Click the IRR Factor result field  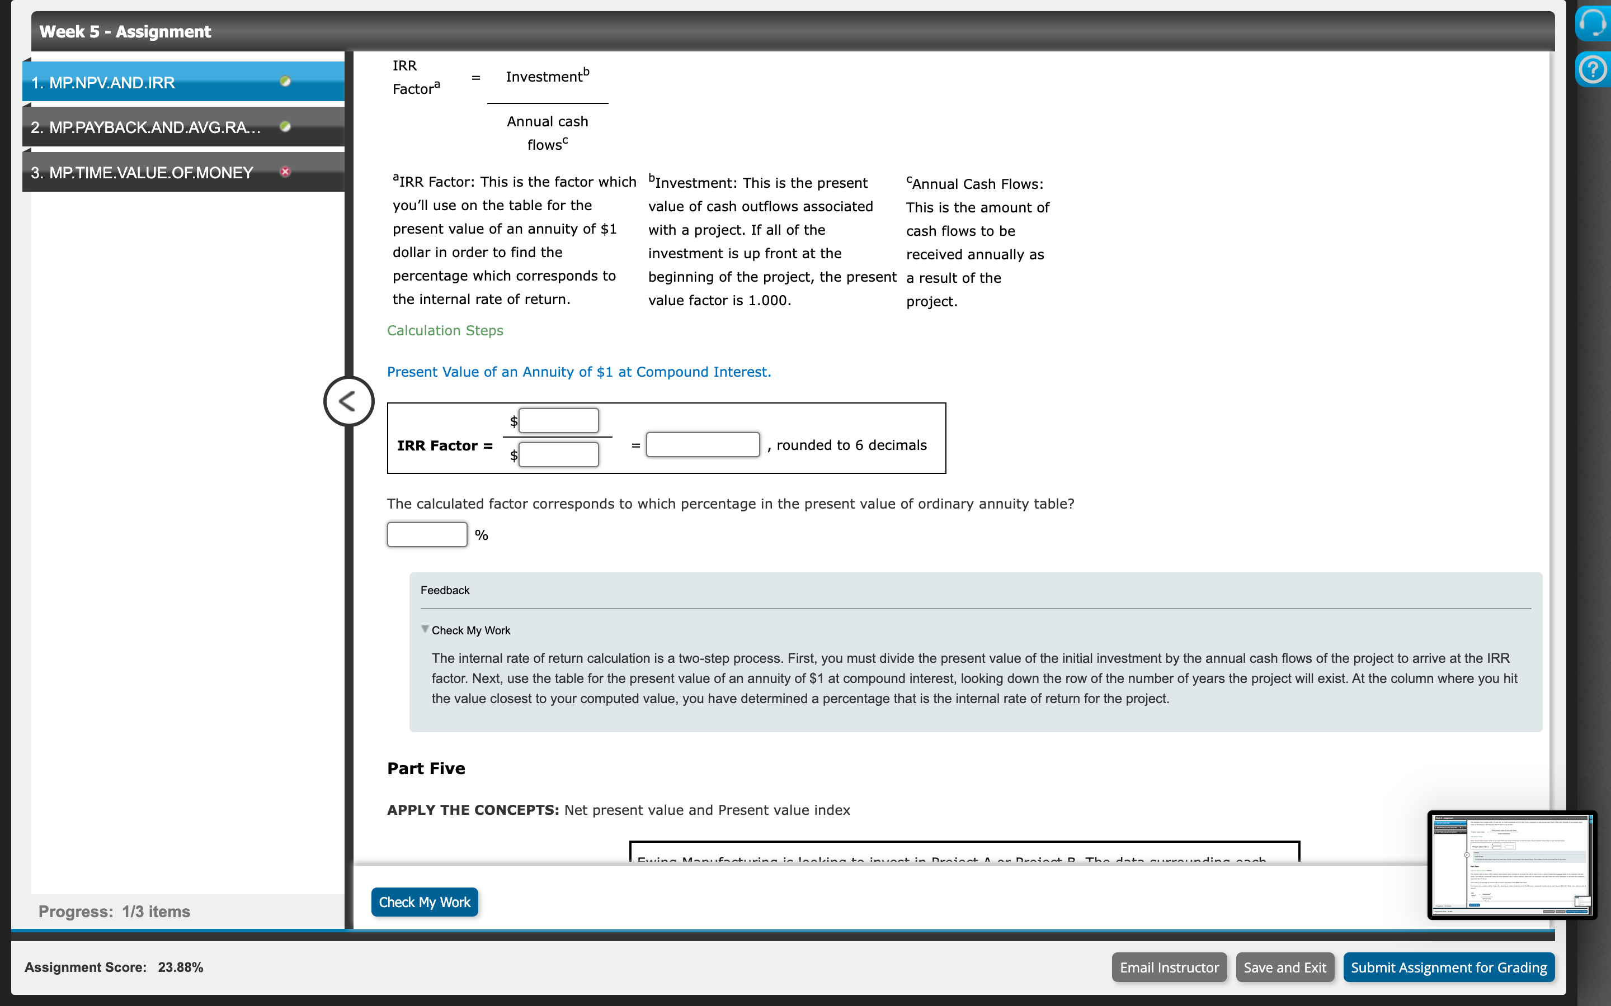coord(703,444)
